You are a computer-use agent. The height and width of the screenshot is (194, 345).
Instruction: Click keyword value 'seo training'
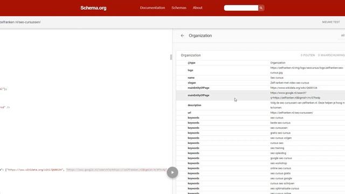point(277,148)
